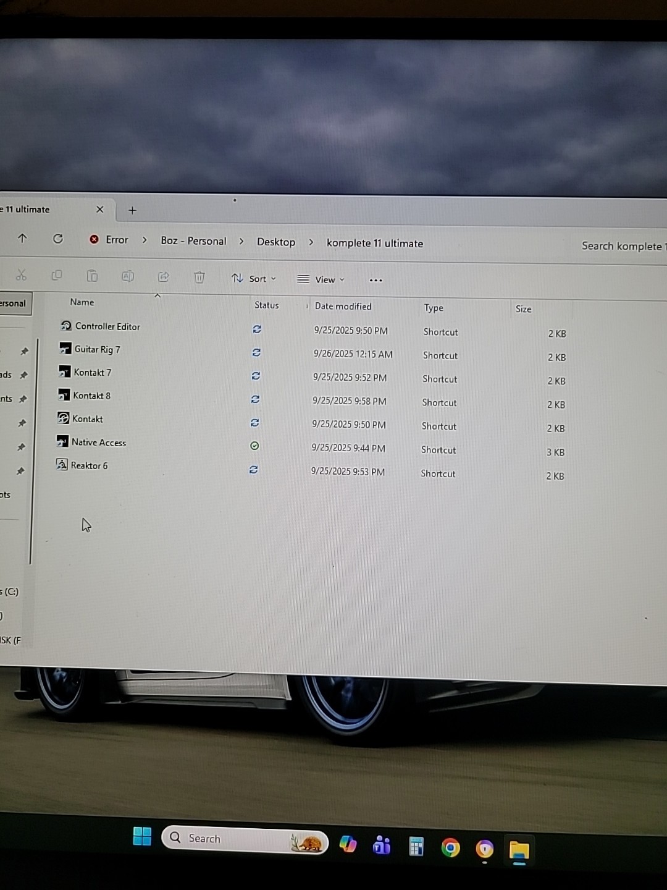667x890 pixels.
Task: Select the Guitar Rig 7 shortcut icon
Action: [x=65, y=349]
